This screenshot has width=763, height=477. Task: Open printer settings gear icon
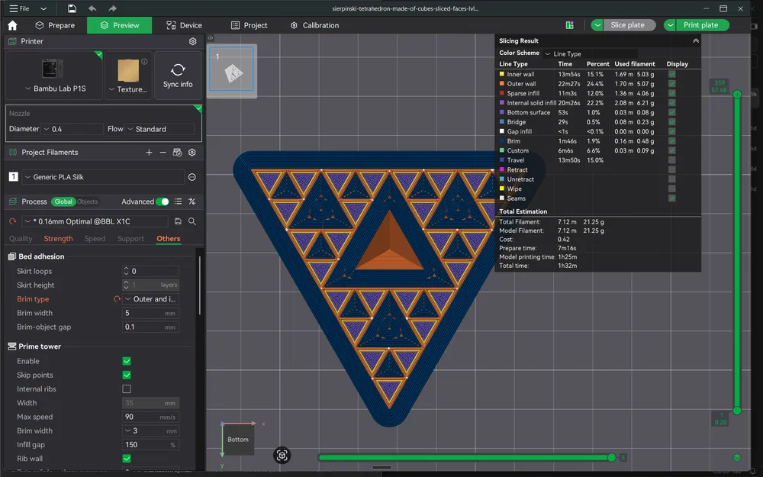click(192, 41)
